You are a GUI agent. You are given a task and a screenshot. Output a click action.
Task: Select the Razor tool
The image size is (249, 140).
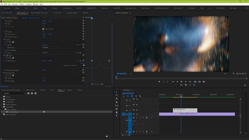[x=117, y=102]
